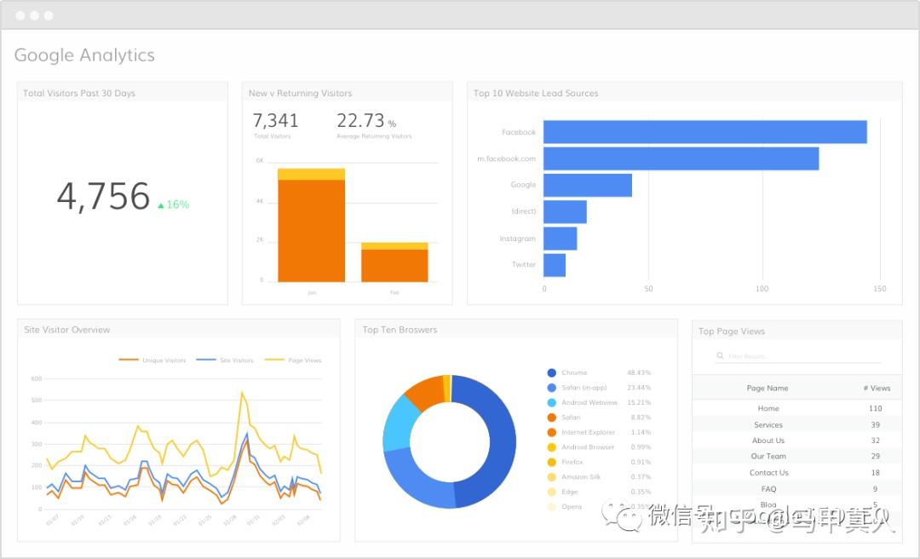Select the FAQ page name
The image size is (920, 559).
coord(768,489)
